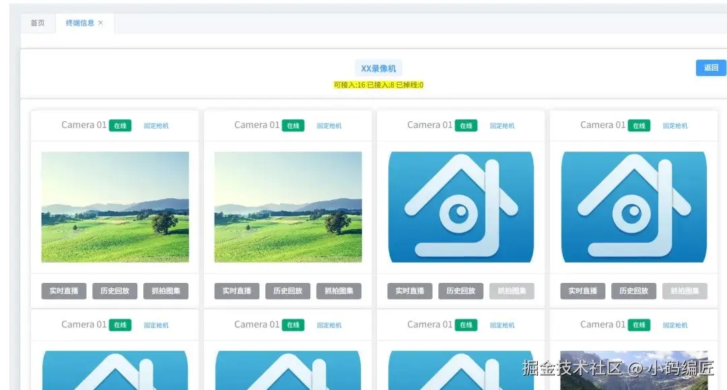Image resolution: width=727 pixels, height=390 pixels.
Task: Click the camera-house logo on the first bottom-row card
Action: 115,370
